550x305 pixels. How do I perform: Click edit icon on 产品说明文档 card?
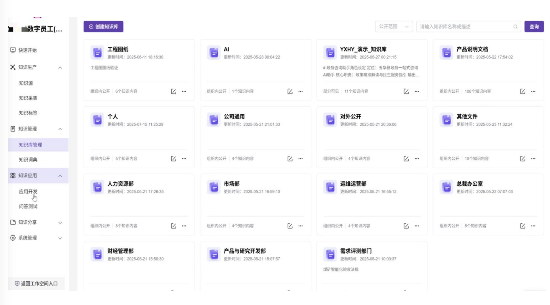coord(523,91)
